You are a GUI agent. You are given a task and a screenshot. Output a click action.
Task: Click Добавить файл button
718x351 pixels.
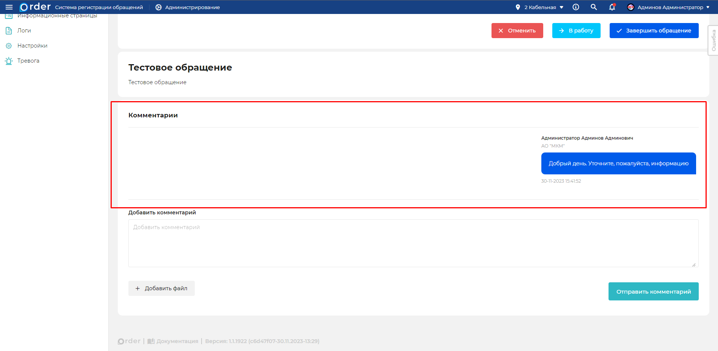click(162, 288)
